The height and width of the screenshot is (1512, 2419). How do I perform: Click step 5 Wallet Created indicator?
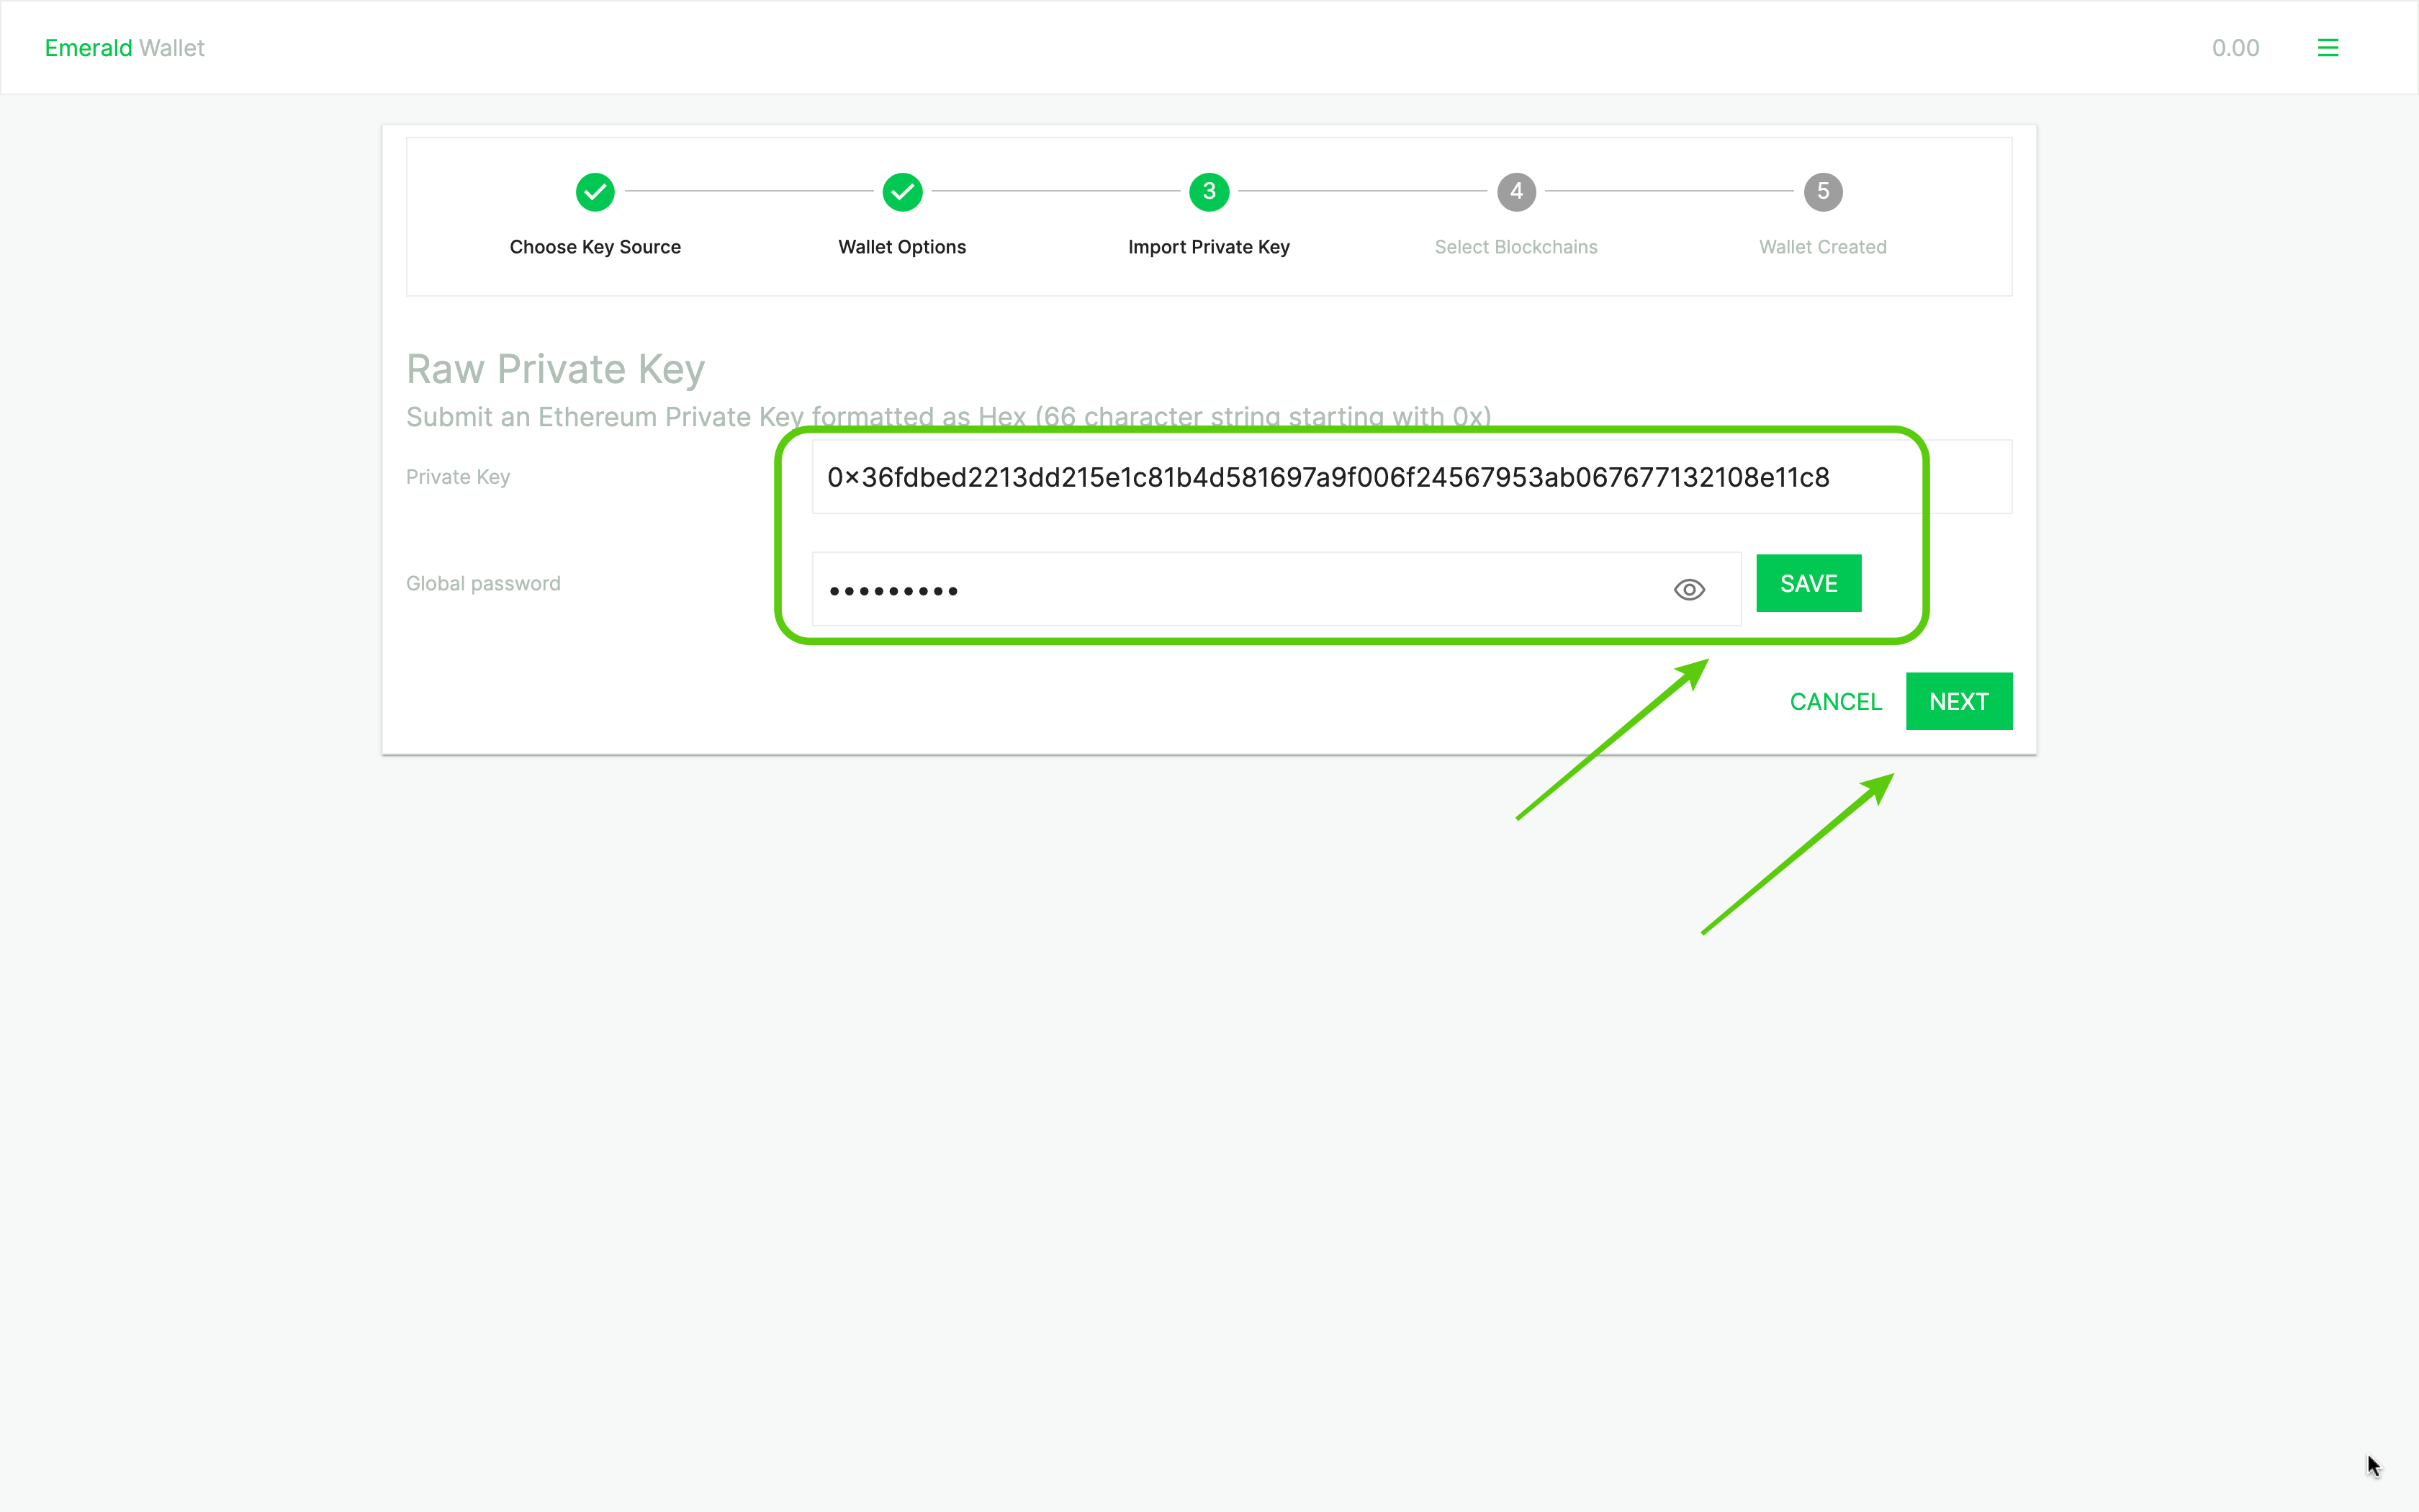tap(1821, 192)
